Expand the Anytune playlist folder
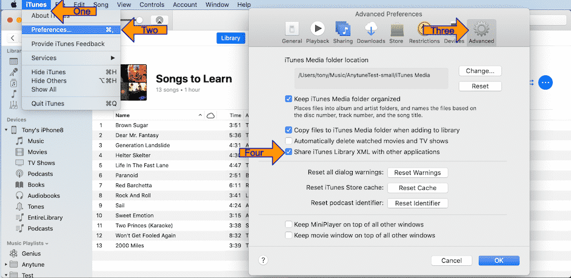 point(6,264)
